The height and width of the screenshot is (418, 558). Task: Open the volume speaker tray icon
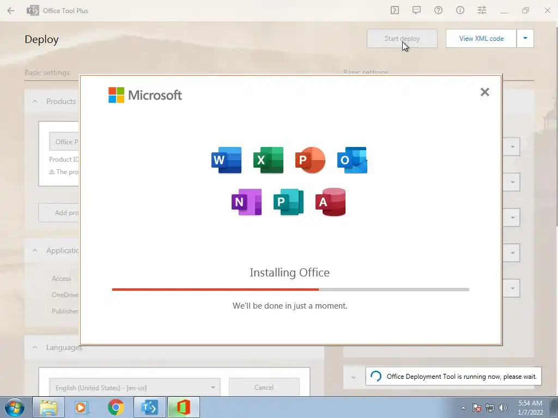[502, 408]
